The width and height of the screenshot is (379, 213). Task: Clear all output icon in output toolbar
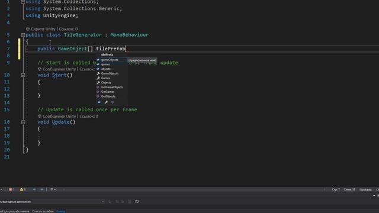pos(129,201)
